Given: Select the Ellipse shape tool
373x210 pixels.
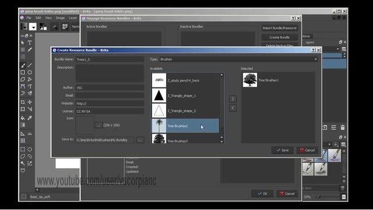Looking at the screenshot, I should tap(30, 72).
